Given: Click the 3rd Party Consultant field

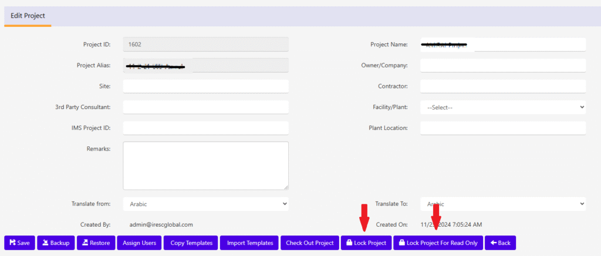Looking at the screenshot, I should tap(205, 107).
